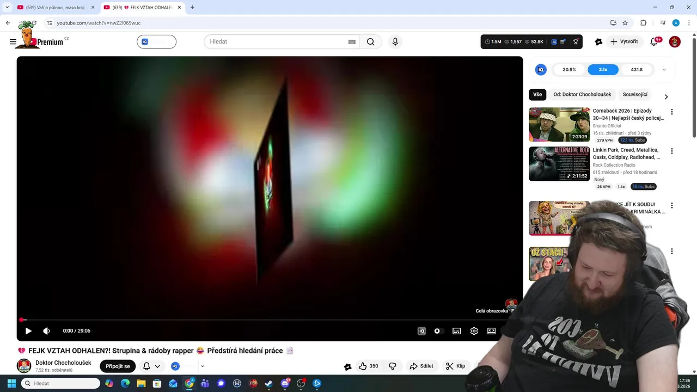Click the trophy icon in vidIQ bar
This screenshot has width=697, height=392.
pyautogui.click(x=576, y=42)
